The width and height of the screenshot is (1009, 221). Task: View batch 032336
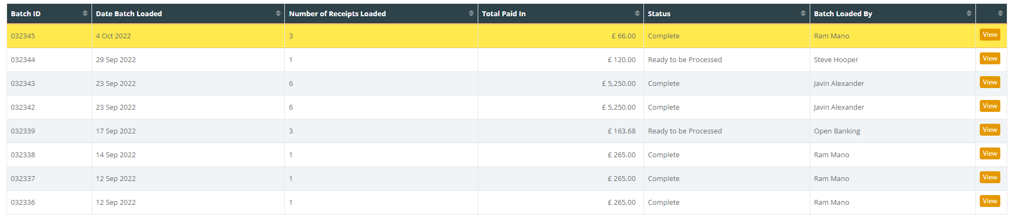(x=990, y=201)
